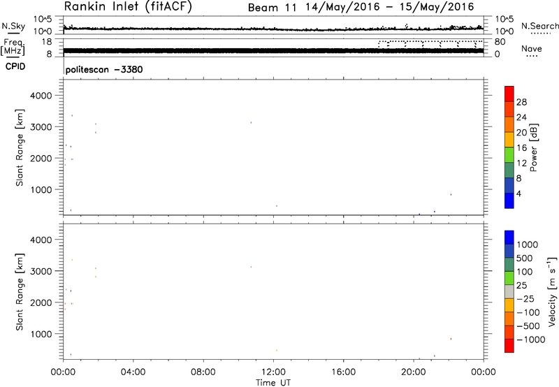Click the "Nave" legend label
559x387 pixels.
pos(532,48)
